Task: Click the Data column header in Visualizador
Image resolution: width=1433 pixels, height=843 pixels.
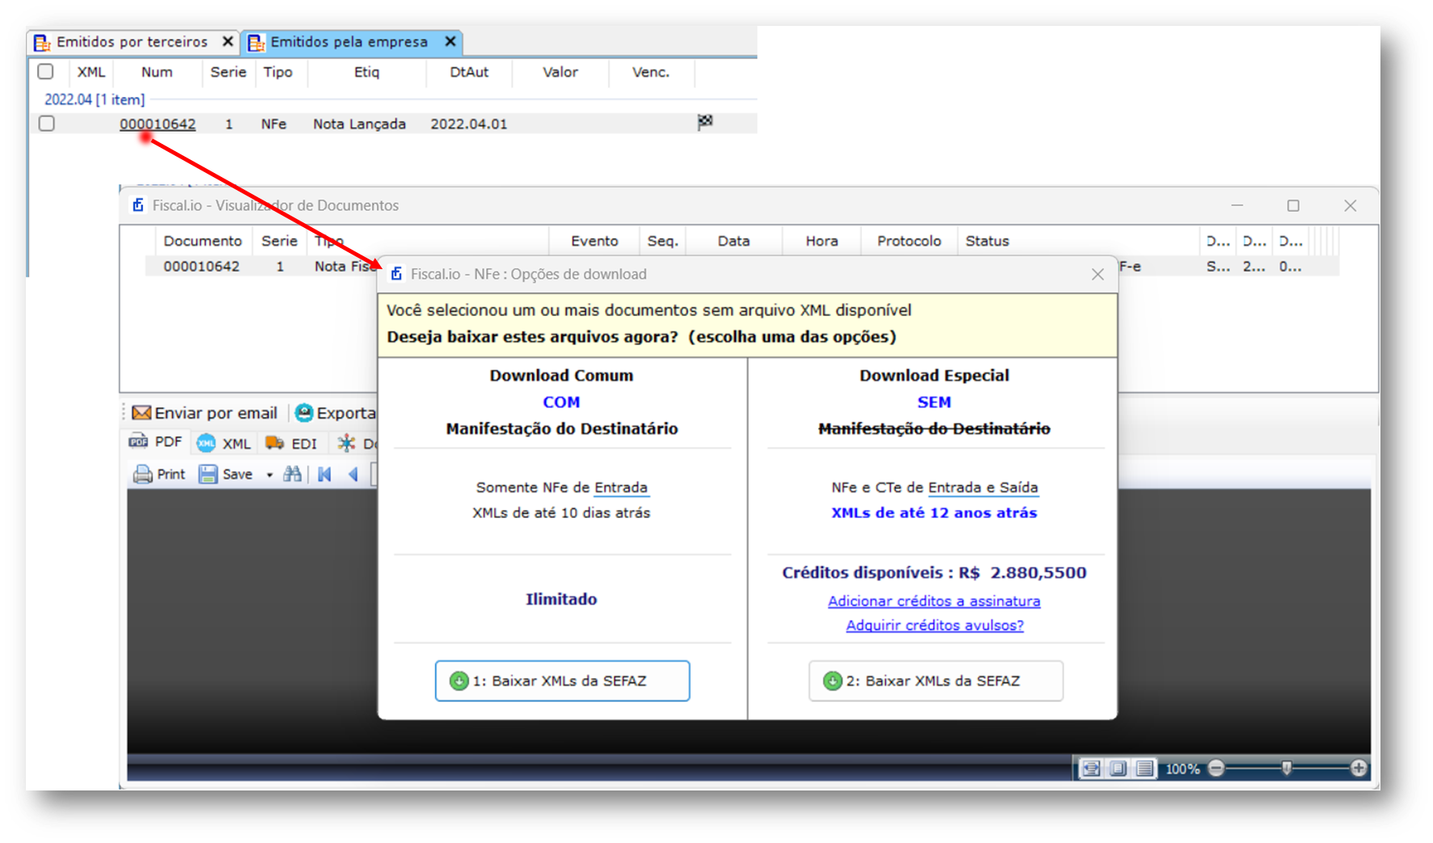Action: (733, 241)
